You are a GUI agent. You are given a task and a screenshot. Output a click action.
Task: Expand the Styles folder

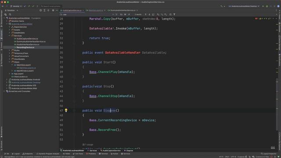[10, 50]
